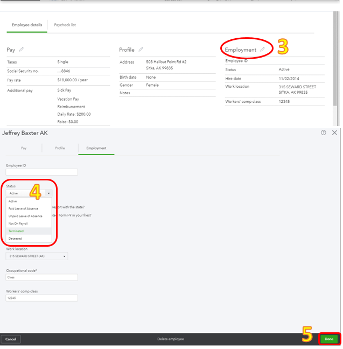Click the pencil icon next to Pay
This screenshot has height=349, width=343.
22,50
